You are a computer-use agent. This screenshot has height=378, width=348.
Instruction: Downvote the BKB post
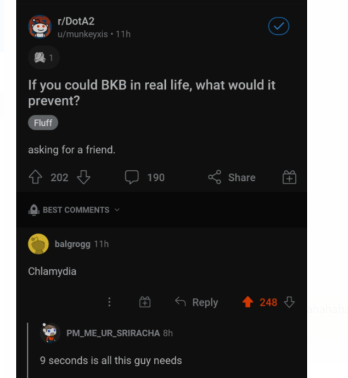83,177
